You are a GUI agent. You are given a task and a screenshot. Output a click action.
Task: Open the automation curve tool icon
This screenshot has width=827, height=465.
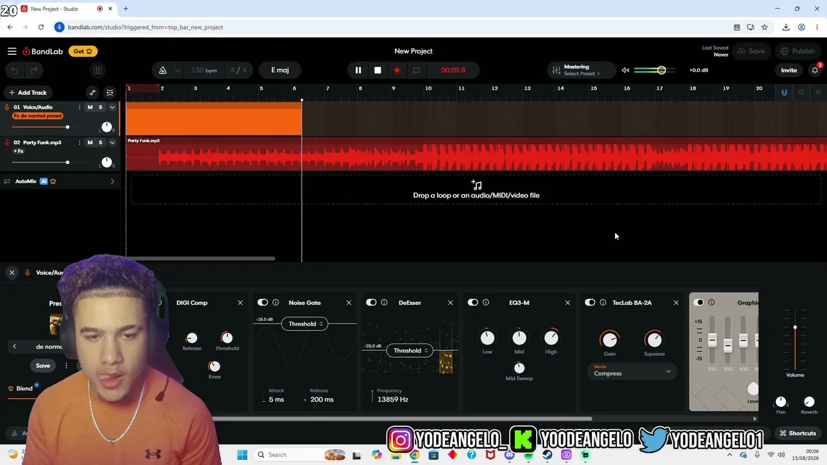pyautogui.click(x=92, y=92)
